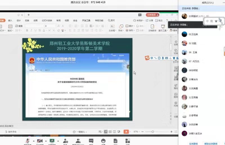Click 全体静音 mute all button
Screen dimensions: 225x145
pyautogui.click(x=193, y=143)
